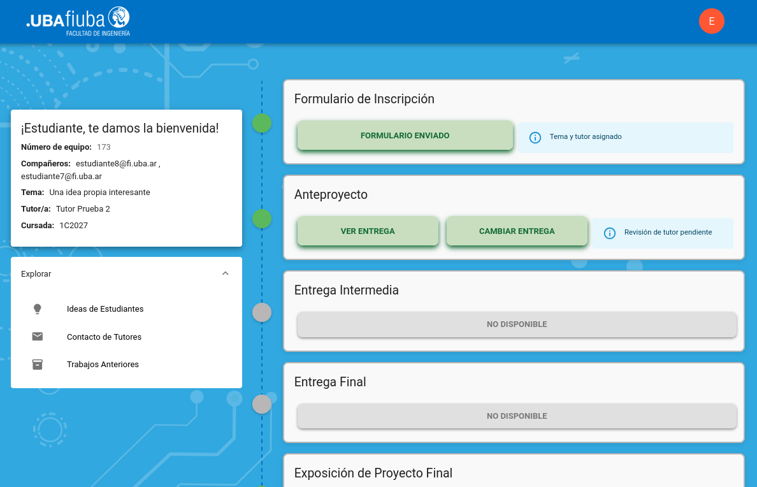
Task: Click the lightbulb icon for student ideas
Action: pyautogui.click(x=38, y=309)
